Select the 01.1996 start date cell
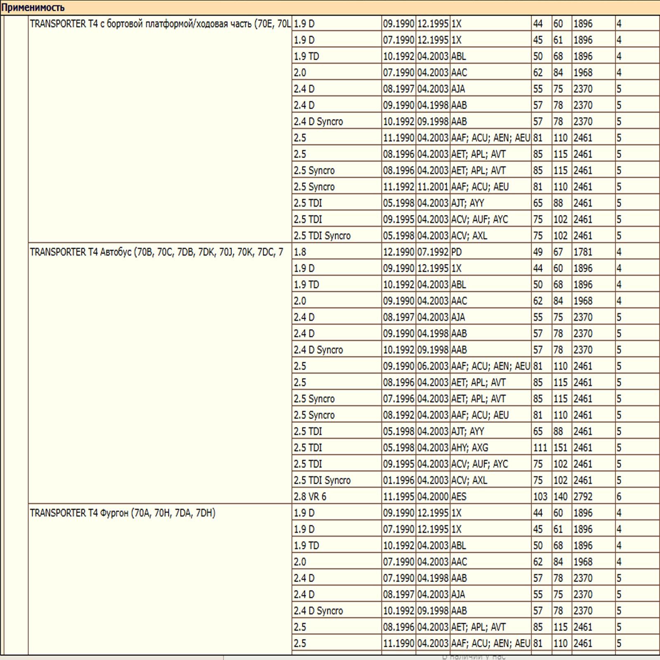 tap(399, 481)
